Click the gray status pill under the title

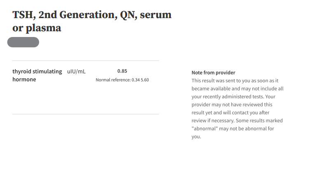[x=23, y=42]
